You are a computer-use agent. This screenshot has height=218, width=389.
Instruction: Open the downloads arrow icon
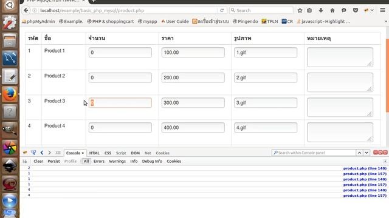pos(321,10)
